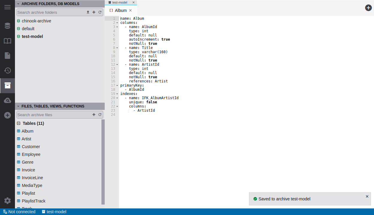The width and height of the screenshot is (374, 215).
Task: Open the settings gear icon
Action: click(7, 201)
